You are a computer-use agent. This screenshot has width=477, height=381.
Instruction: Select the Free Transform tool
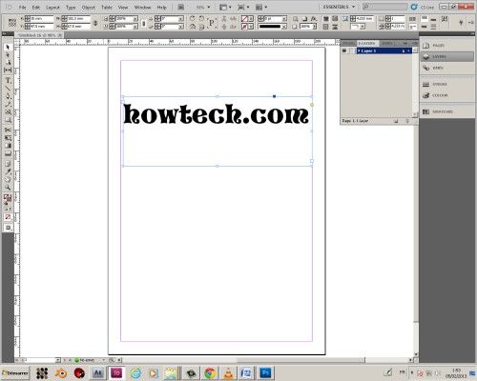(x=8, y=138)
